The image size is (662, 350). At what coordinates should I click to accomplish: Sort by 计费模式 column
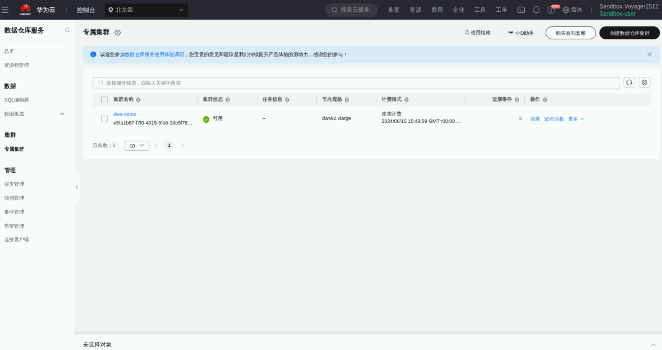tap(406, 100)
